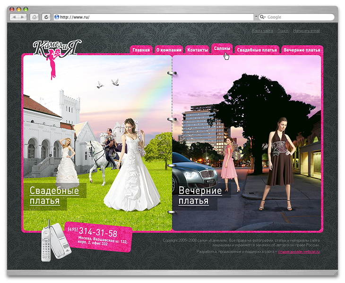The height and width of the screenshot is (283, 345).
Task: Click the globe icon in the address bar
Action: [x=57, y=17]
